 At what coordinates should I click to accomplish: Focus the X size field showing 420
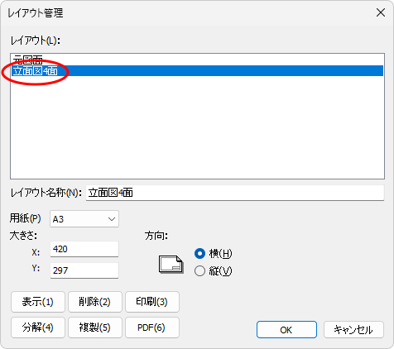(x=84, y=249)
